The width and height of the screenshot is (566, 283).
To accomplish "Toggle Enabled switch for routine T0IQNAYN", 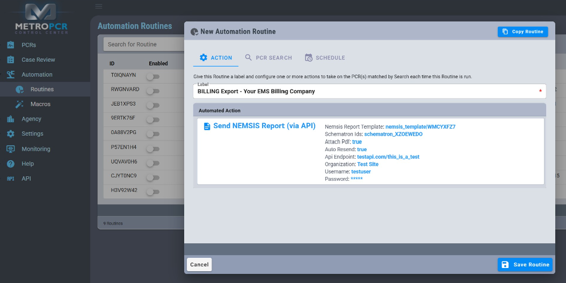I will click(x=153, y=77).
